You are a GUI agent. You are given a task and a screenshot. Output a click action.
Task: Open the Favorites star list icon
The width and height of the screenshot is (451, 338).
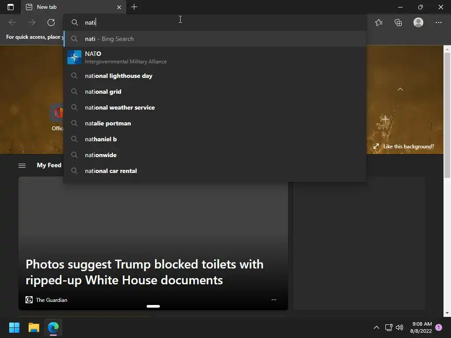point(379,22)
